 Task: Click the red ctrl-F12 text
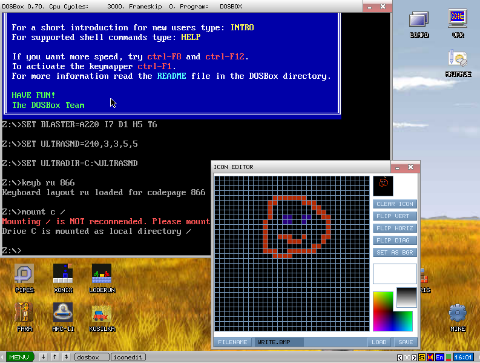pyautogui.click(x=225, y=57)
